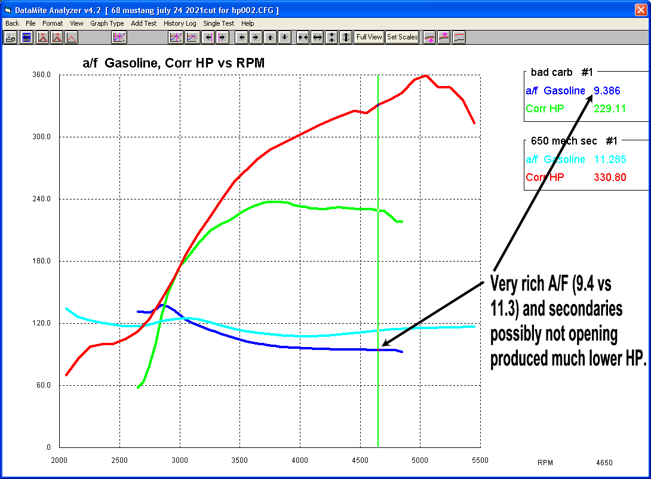Click the green 'Corr HP' legend label

click(545, 108)
